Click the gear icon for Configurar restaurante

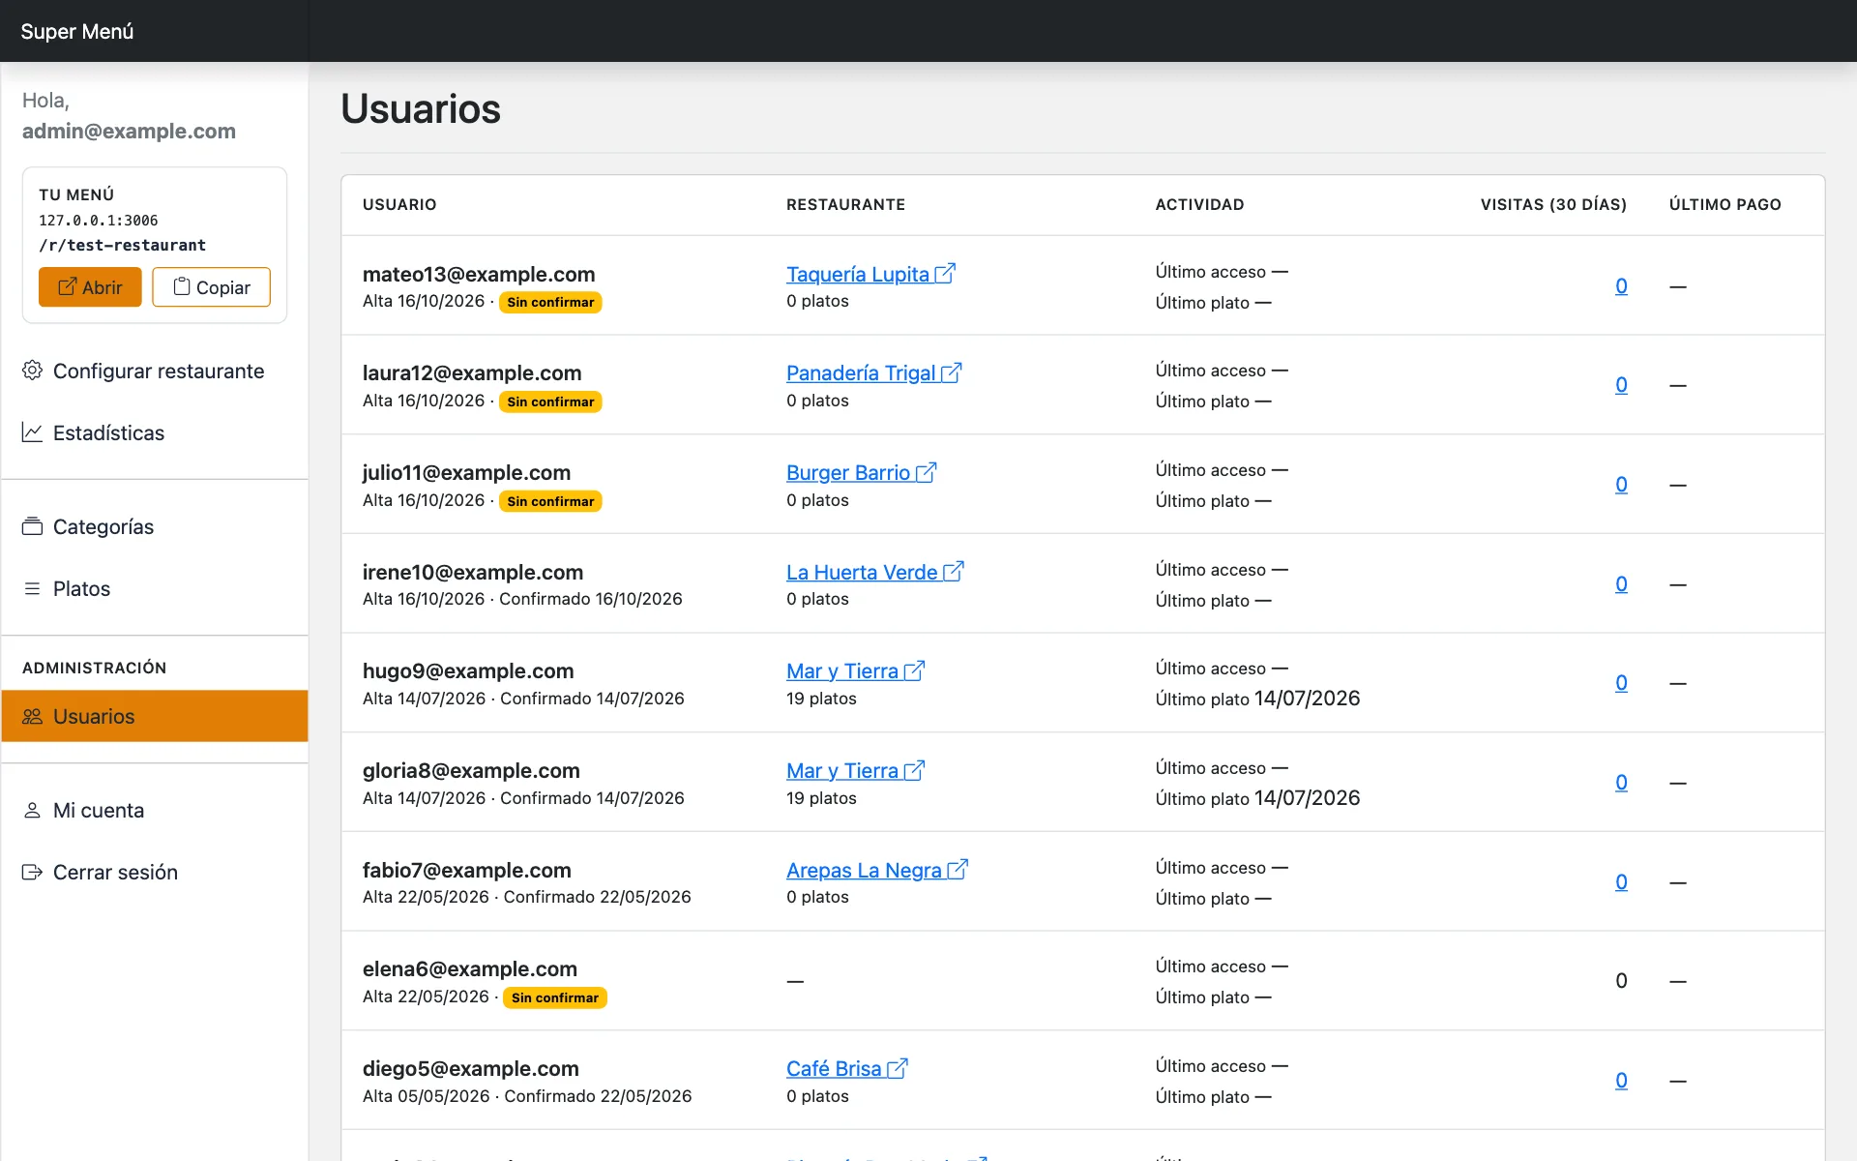(32, 371)
